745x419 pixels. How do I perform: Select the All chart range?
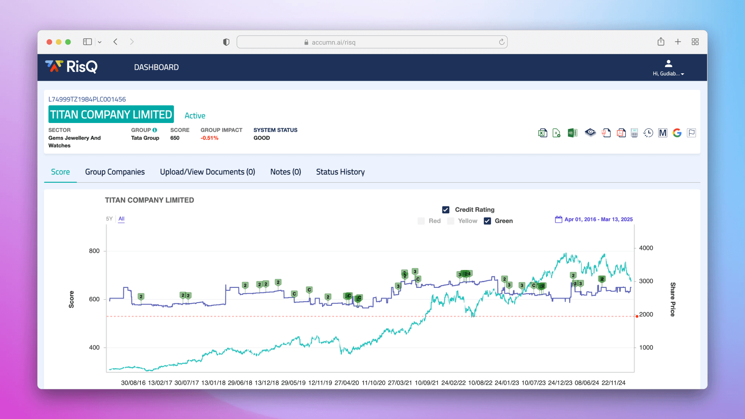pos(121,219)
